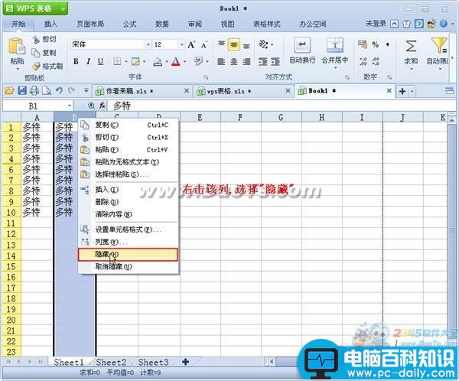The width and height of the screenshot is (459, 381).
Task: Align cell text center horizontally
Action: 234,62
